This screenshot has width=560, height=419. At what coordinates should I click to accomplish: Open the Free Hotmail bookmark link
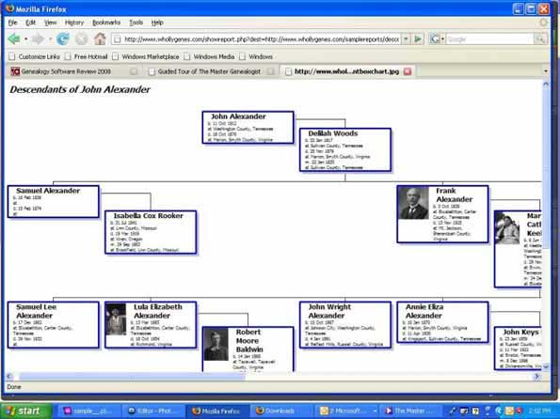pyautogui.click(x=90, y=56)
